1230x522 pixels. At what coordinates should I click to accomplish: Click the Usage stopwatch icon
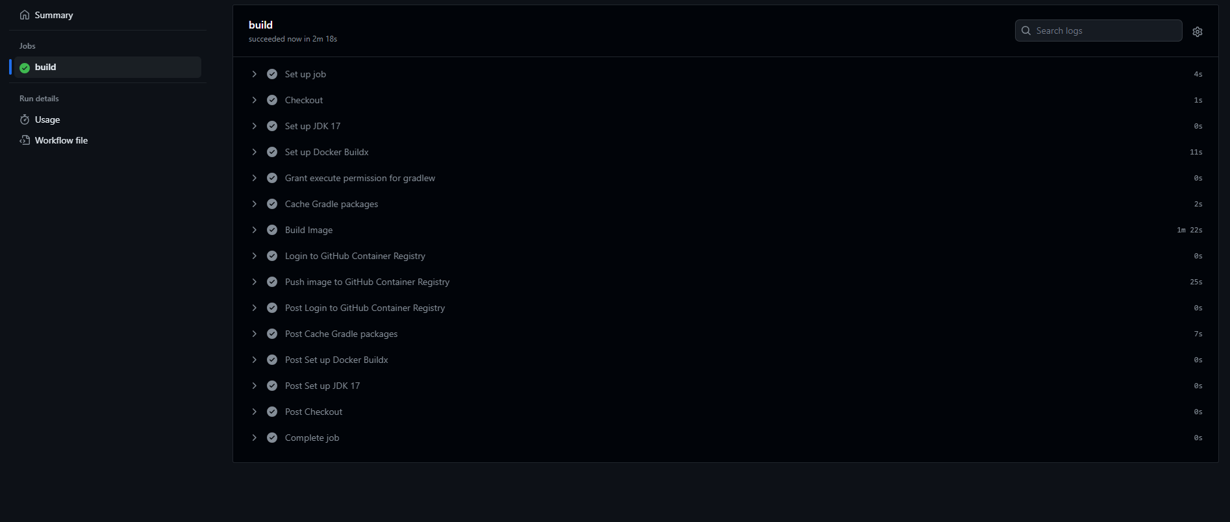click(x=25, y=119)
